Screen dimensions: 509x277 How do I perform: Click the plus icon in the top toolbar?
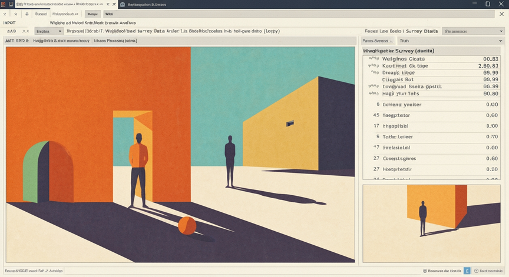(27, 14)
